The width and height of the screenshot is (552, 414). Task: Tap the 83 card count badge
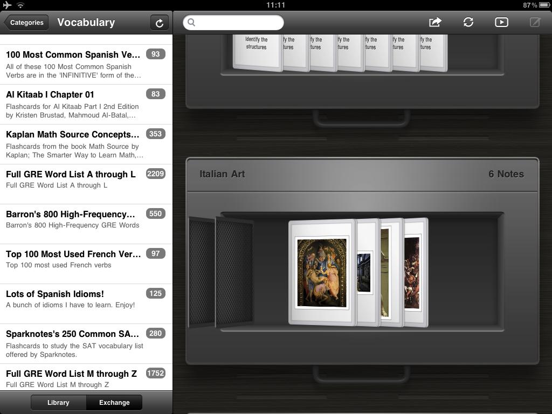tap(156, 94)
